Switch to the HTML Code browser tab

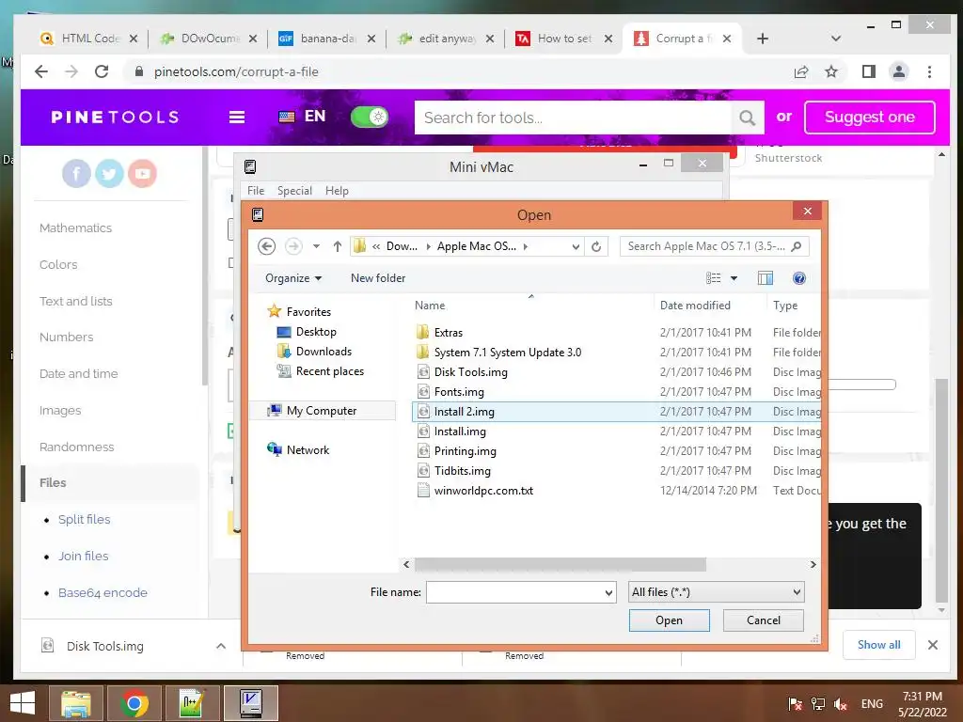coord(89,38)
